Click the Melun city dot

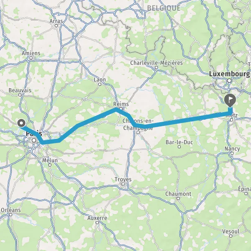tap(50, 165)
